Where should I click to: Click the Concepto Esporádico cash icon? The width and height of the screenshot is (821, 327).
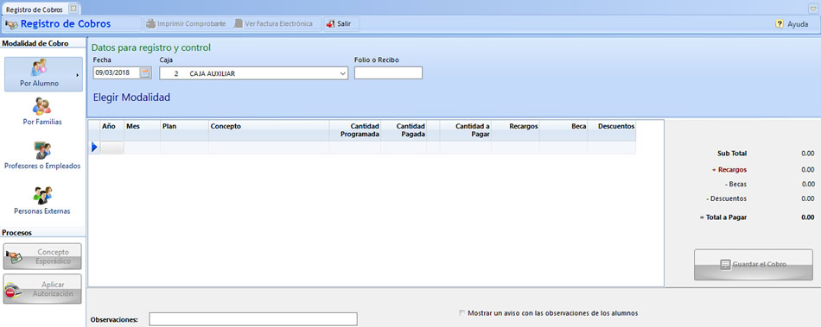(14, 256)
